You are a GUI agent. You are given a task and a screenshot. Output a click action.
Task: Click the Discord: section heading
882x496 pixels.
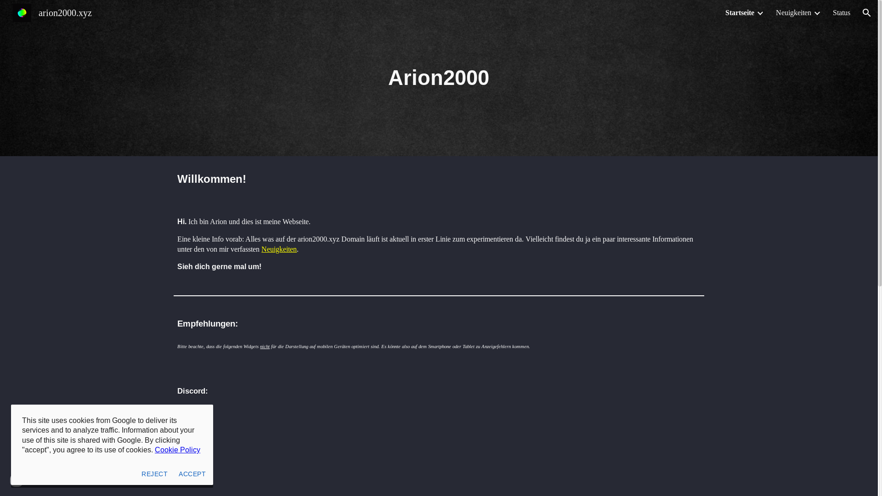[x=192, y=391]
